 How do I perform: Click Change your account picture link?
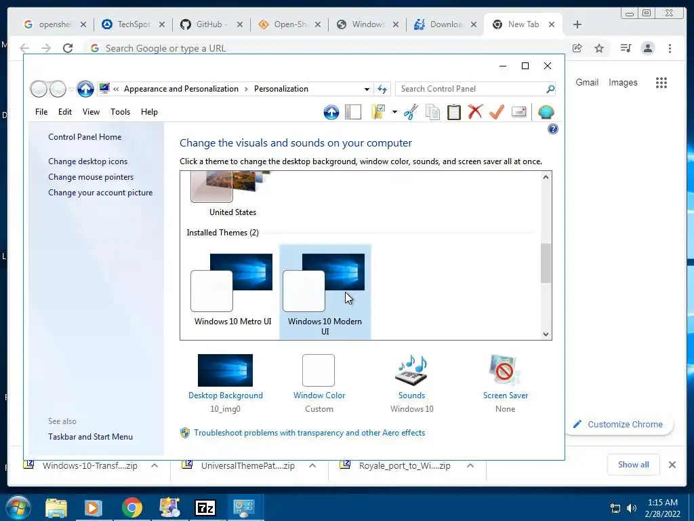(x=100, y=192)
